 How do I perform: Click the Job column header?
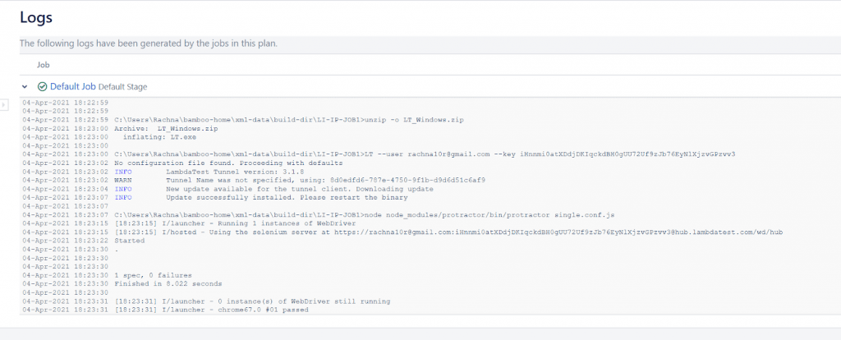click(44, 64)
